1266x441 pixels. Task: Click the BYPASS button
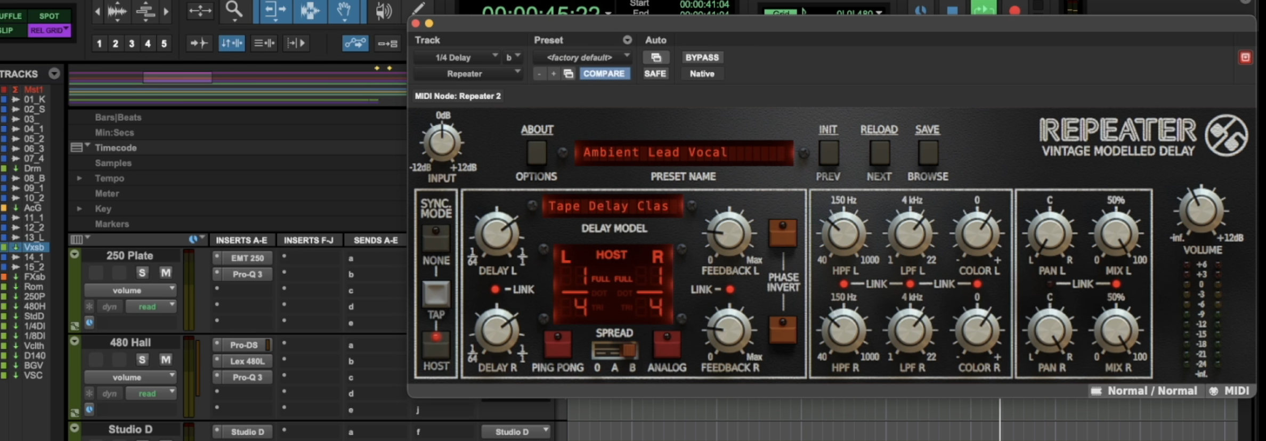[702, 58]
